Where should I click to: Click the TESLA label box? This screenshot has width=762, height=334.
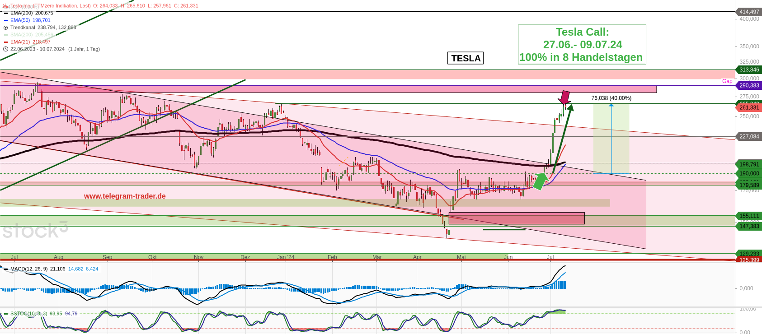466,58
